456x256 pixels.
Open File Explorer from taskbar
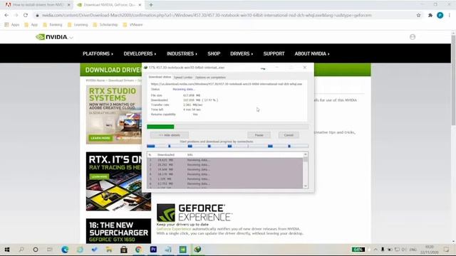(x=109, y=250)
